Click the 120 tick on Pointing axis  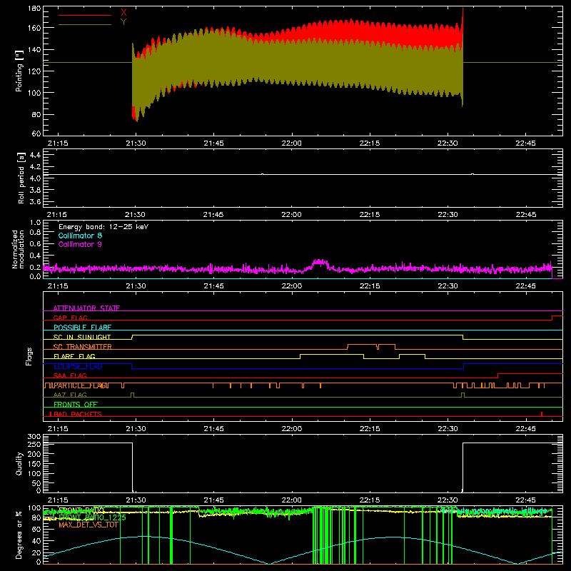(34, 71)
